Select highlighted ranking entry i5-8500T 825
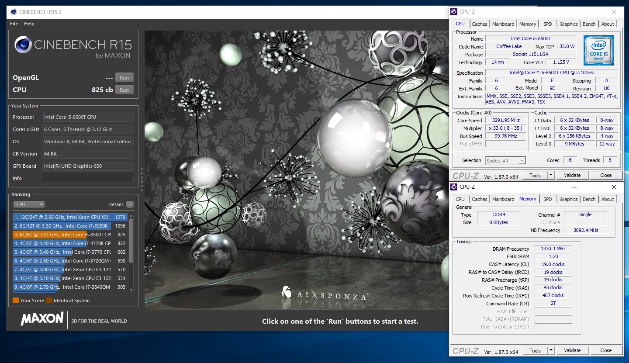The image size is (629, 363). [x=70, y=235]
